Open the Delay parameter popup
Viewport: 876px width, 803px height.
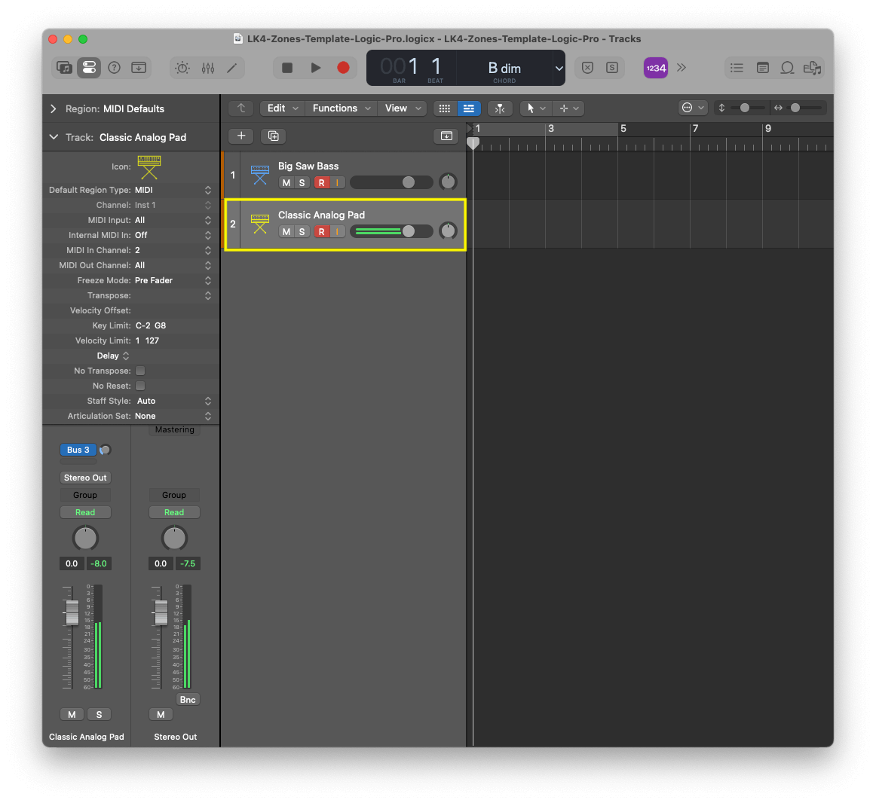[113, 356]
